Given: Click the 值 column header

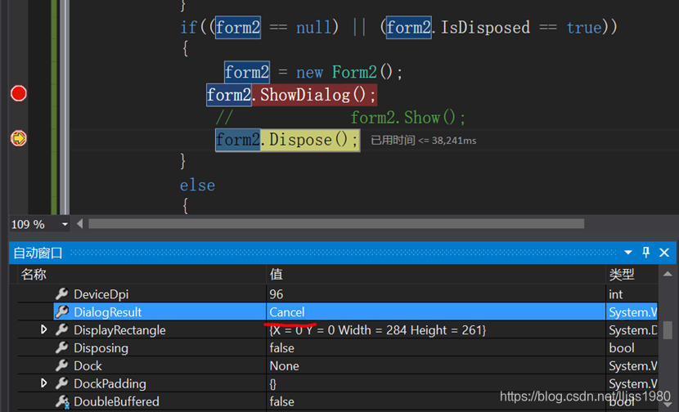Looking at the screenshot, I should 277,275.
